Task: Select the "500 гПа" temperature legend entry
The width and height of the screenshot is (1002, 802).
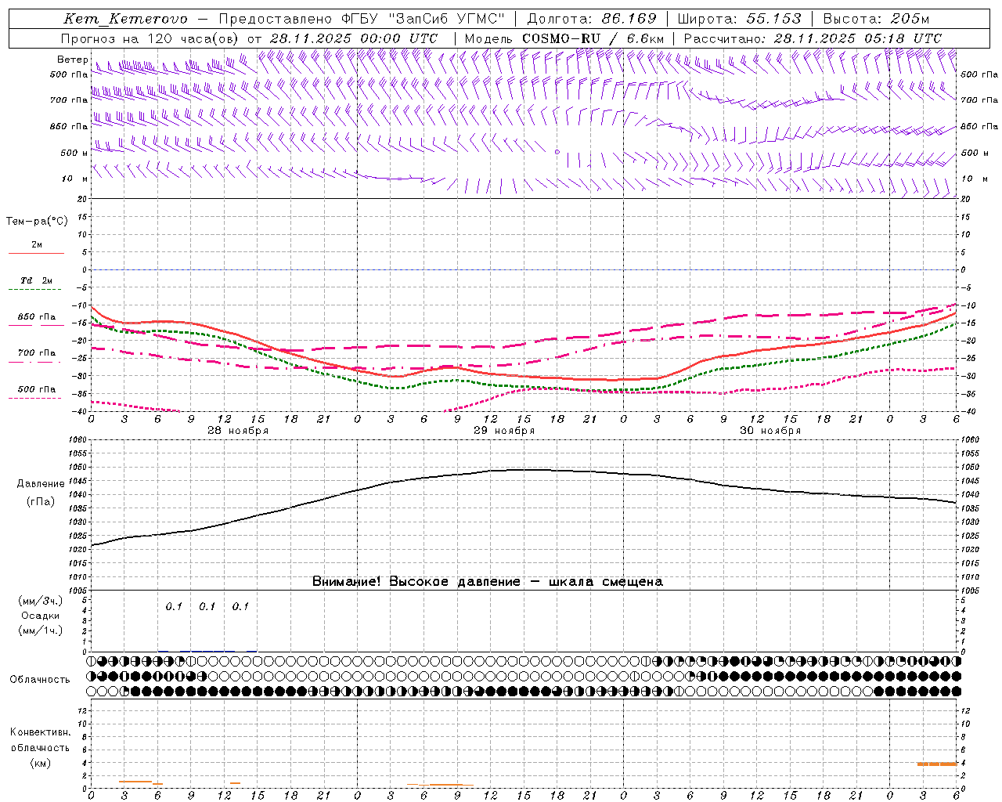Action: [x=37, y=389]
